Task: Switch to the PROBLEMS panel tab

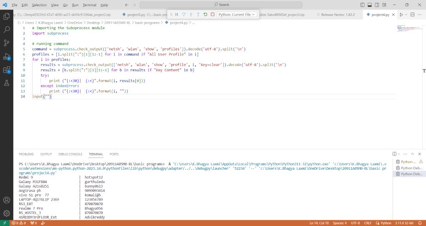Action: coord(26,154)
